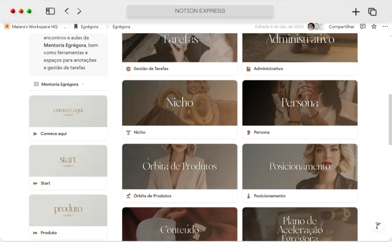Select the Persona card image
Viewport: 392px width, 242px height.
(x=300, y=103)
